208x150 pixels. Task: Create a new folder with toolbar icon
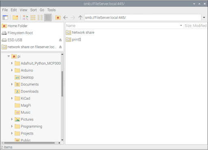coord(15,17)
